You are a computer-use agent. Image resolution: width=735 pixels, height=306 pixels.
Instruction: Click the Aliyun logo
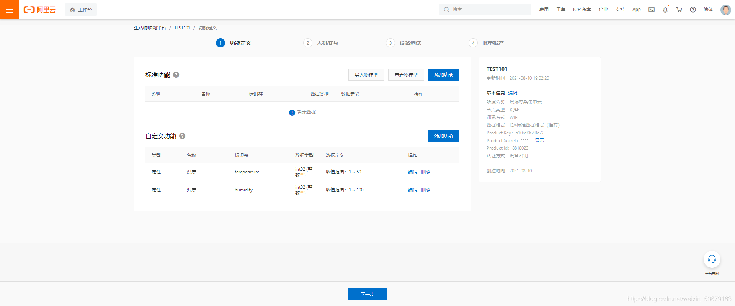(x=39, y=10)
